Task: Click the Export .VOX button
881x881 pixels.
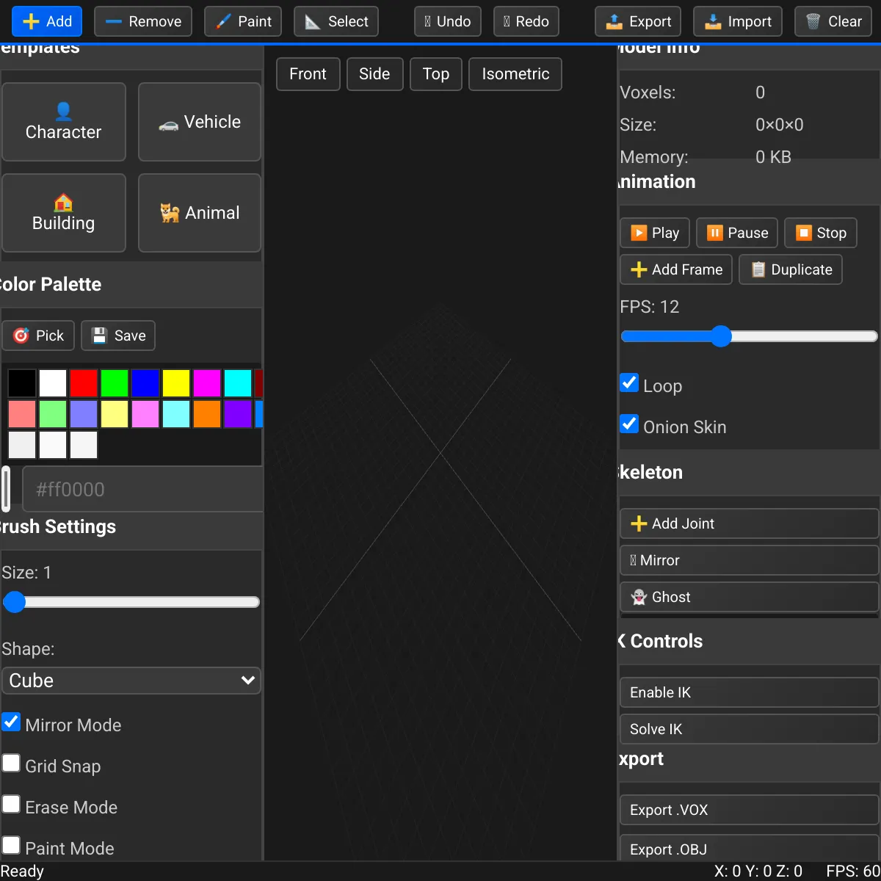Action: pyautogui.click(x=749, y=810)
